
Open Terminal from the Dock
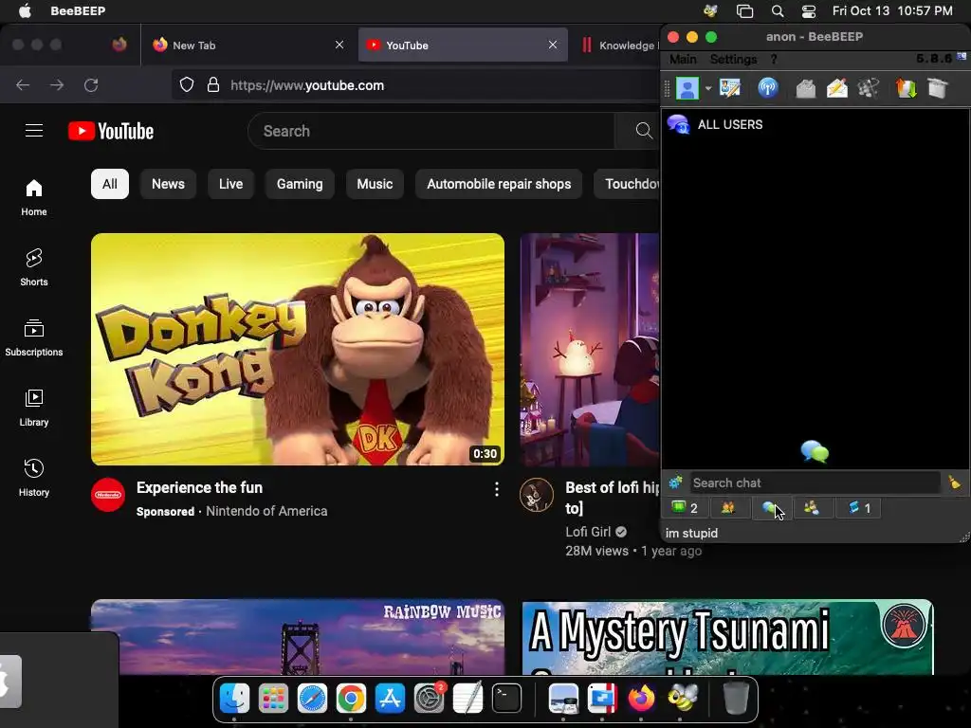[x=506, y=699]
